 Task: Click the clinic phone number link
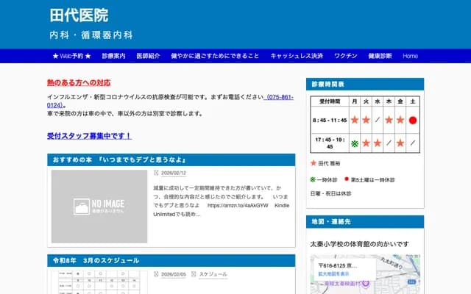(279, 98)
